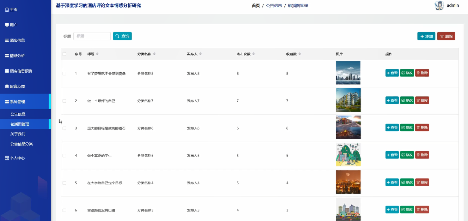Click the home icon beside 主页
Image resolution: width=468 pixels, height=221 pixels.
[7, 9]
